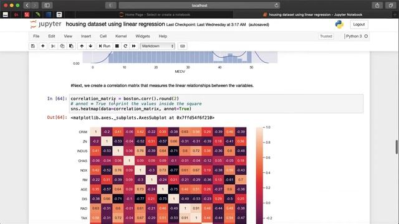
Task: Click the Trusted notebook indicator
Action: [x=326, y=36]
